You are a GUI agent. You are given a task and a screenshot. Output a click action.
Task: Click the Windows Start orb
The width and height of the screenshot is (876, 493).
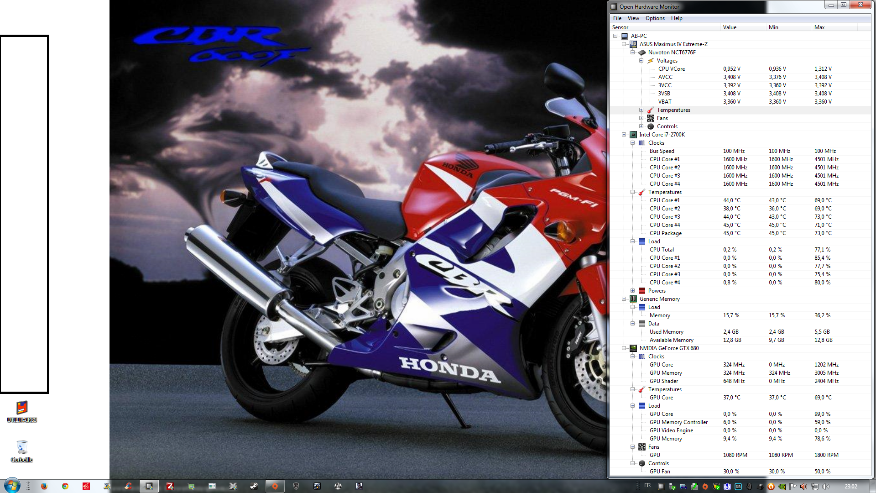[x=12, y=486]
